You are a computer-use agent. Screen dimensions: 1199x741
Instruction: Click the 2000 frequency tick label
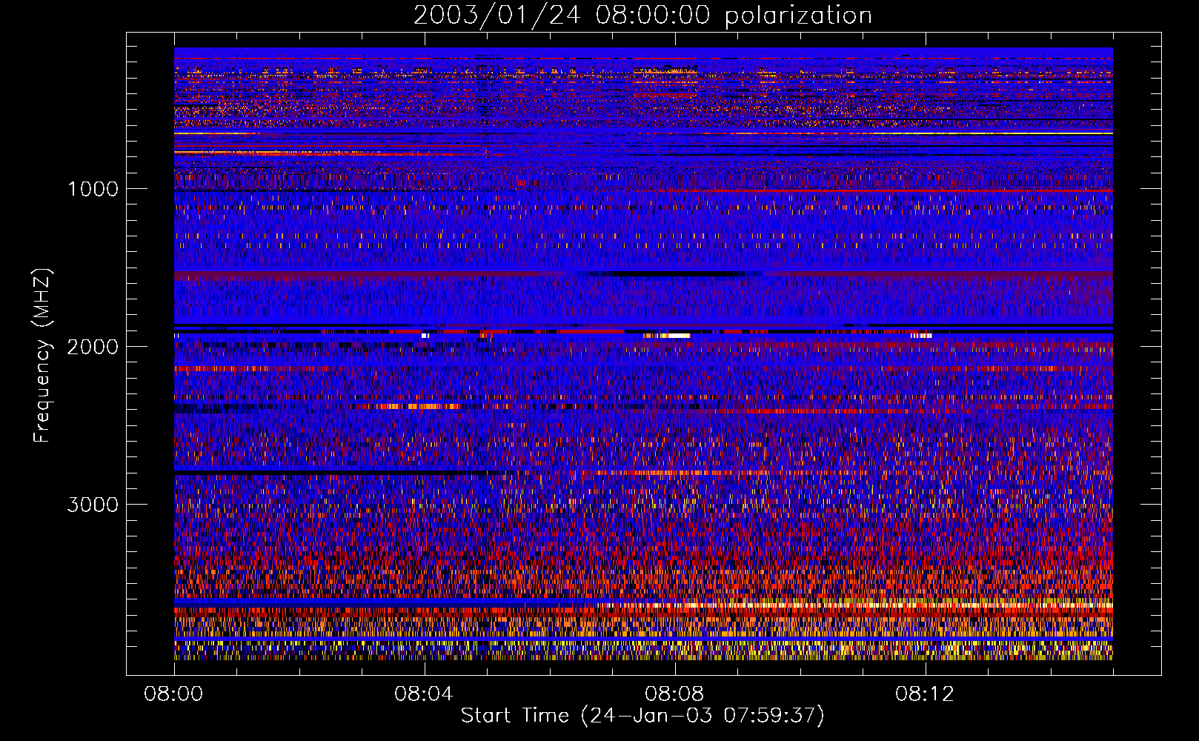click(93, 347)
